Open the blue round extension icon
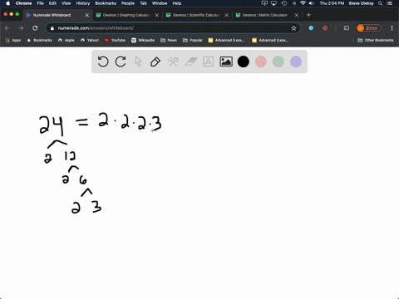The image size is (399, 299). [311, 28]
